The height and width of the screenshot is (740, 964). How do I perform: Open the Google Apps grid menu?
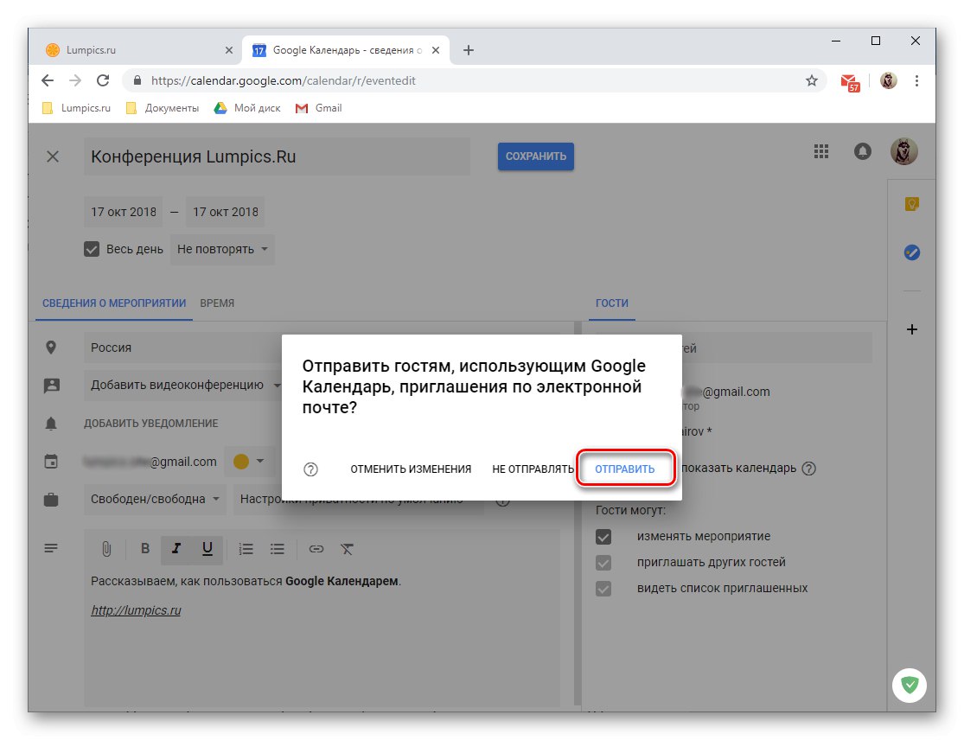pos(820,150)
